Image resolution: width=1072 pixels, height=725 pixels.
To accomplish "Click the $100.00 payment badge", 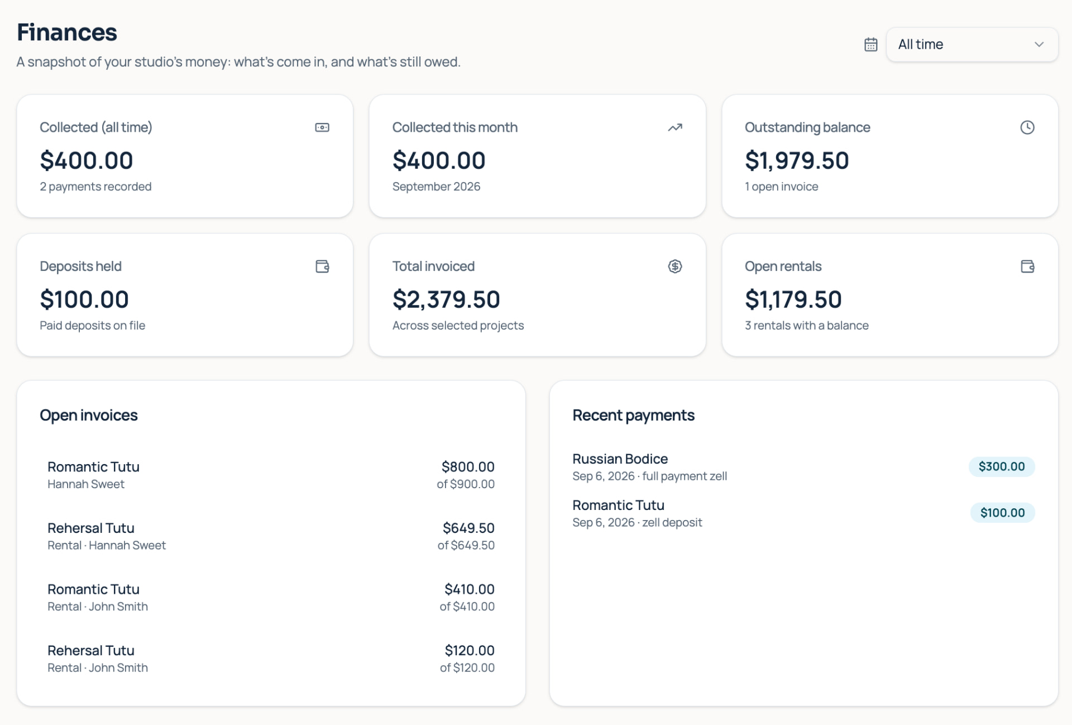I will point(1002,513).
